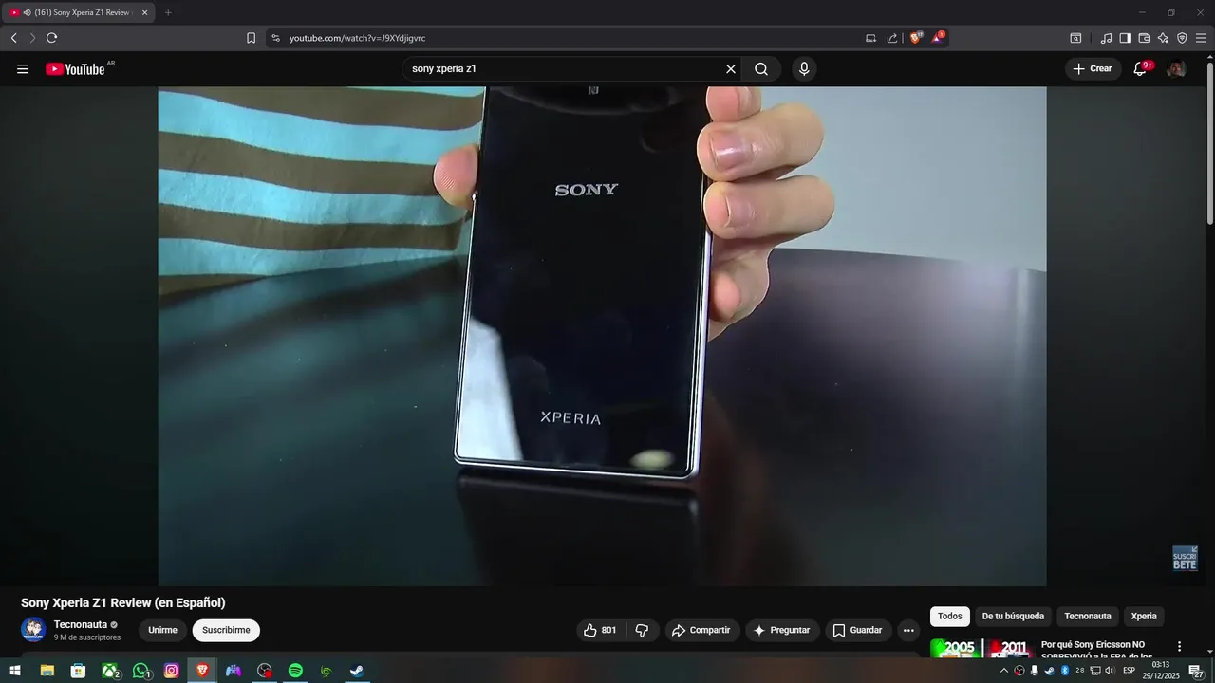
Task: Like the video (801)
Action: point(600,630)
